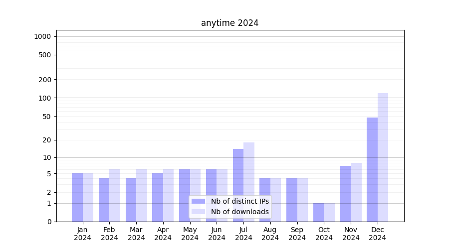Screen dimensions: 449x249
Task: Select the "Nb of distinct IPs" legend label
Action: [x=239, y=201]
